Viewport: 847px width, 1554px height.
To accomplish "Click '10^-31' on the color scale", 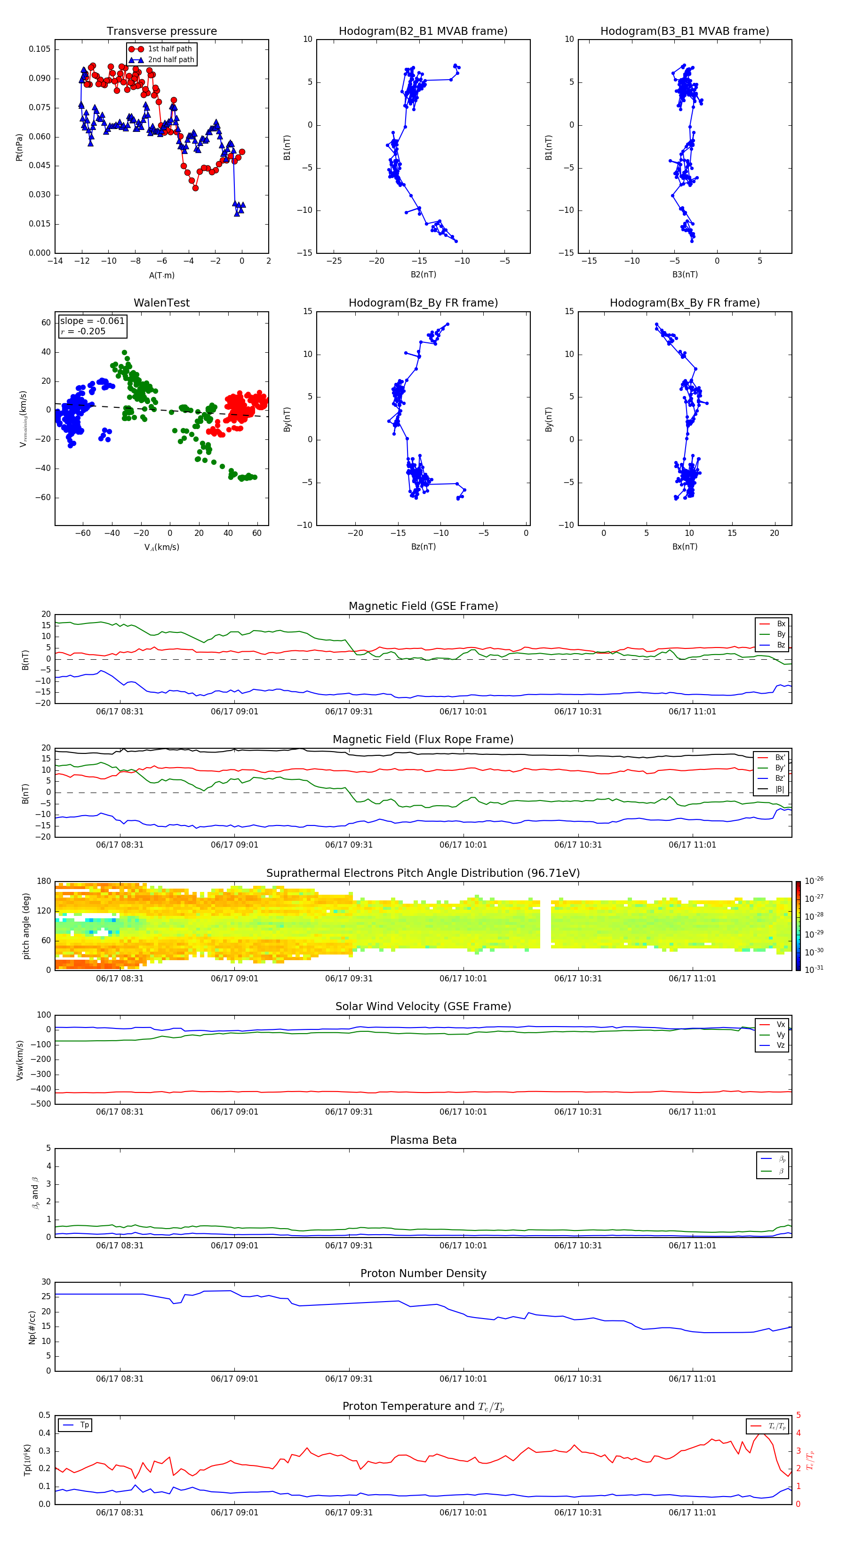I will click(814, 970).
